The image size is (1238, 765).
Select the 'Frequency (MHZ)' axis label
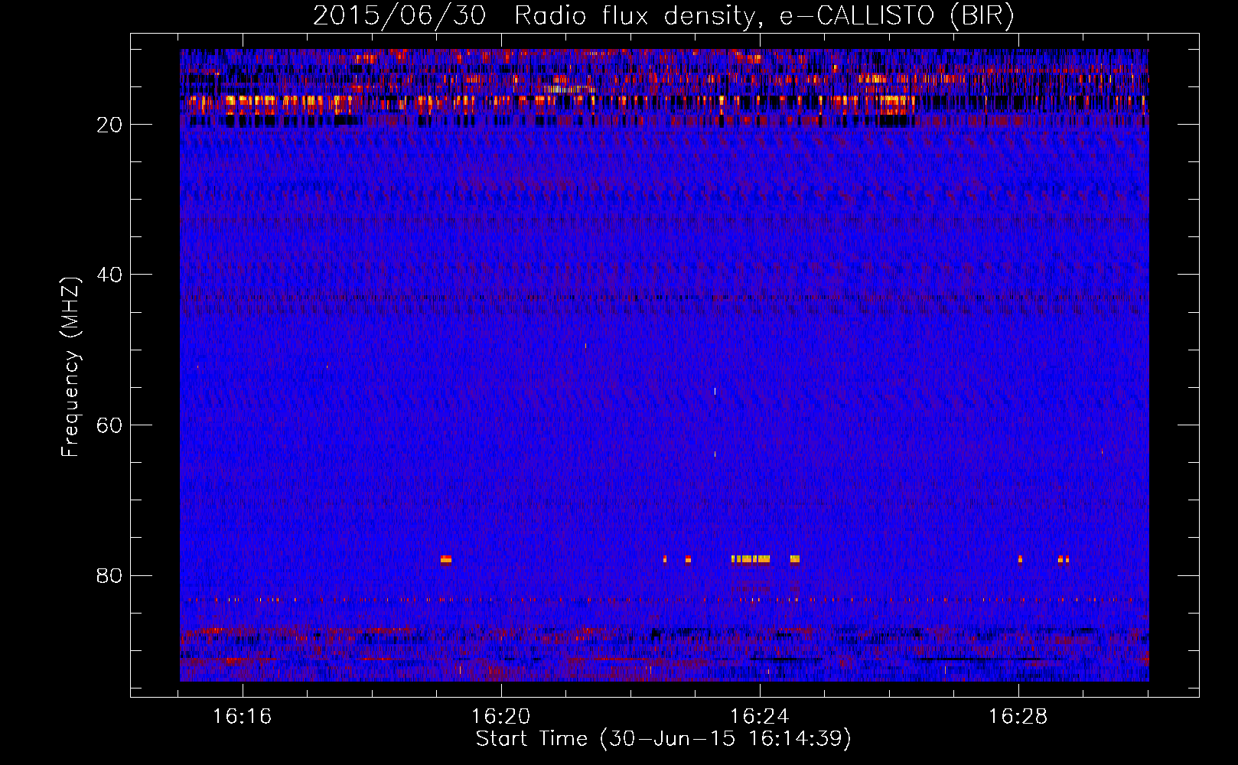click(x=70, y=367)
